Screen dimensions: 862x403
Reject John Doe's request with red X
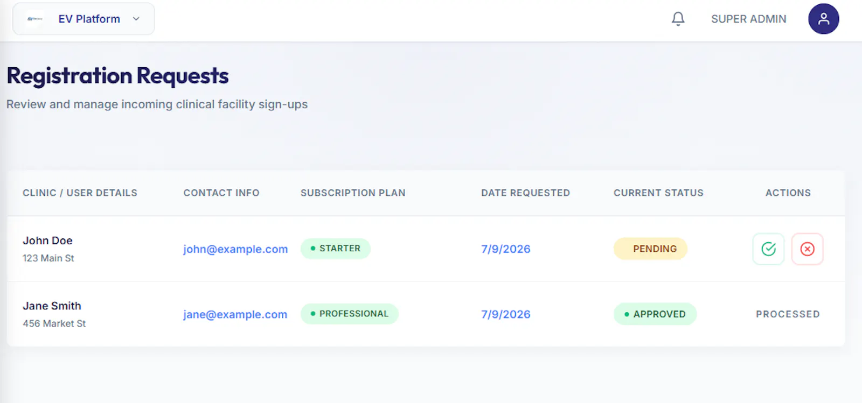(807, 249)
